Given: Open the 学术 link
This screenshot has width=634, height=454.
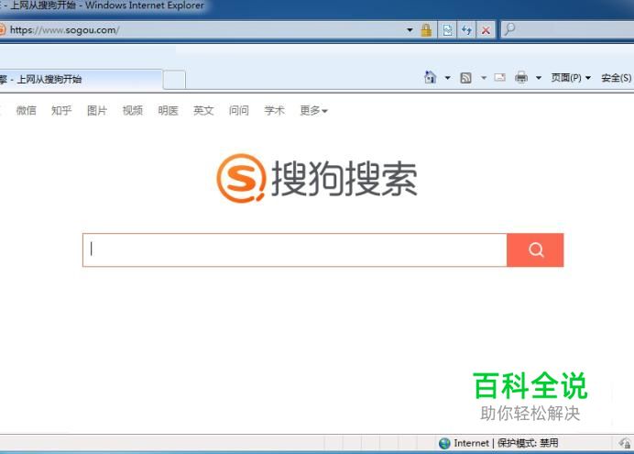Looking at the screenshot, I should [275, 110].
